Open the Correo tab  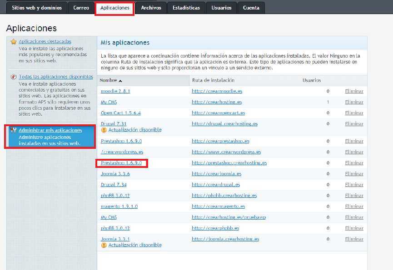click(81, 7)
